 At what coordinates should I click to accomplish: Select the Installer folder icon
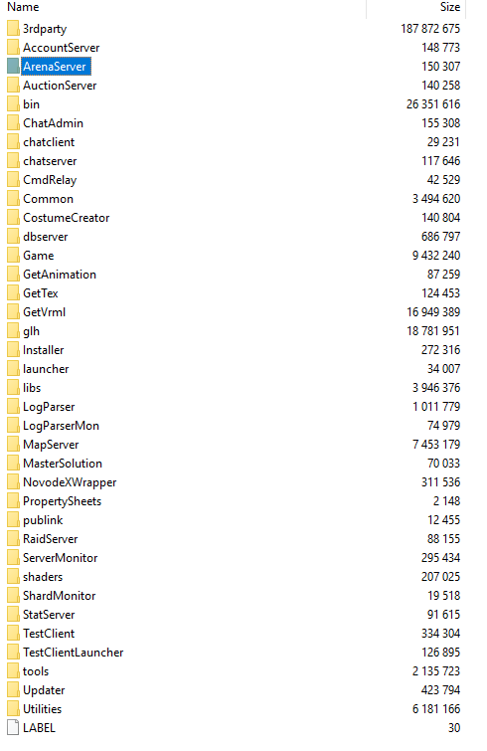(13, 350)
